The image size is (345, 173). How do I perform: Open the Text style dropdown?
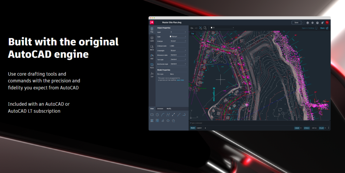178,59
